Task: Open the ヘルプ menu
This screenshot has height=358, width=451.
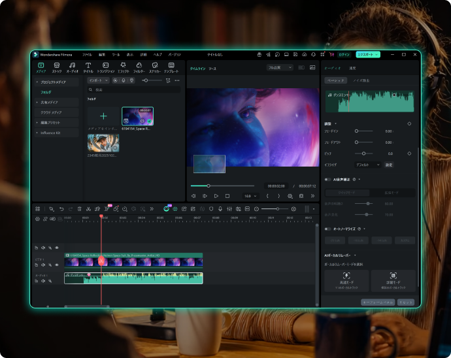Action: tap(158, 54)
